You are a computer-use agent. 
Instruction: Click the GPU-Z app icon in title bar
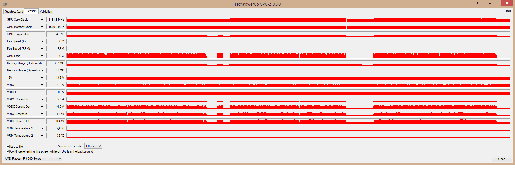(x=5, y=4)
